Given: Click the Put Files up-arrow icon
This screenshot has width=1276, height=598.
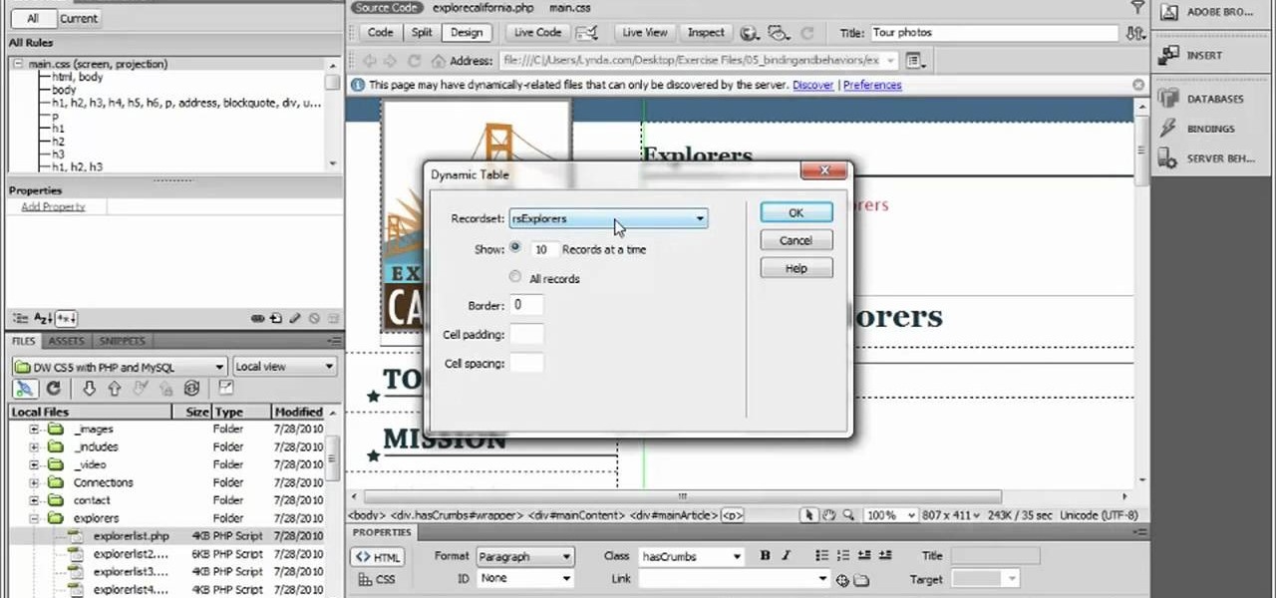Looking at the screenshot, I should (115, 389).
